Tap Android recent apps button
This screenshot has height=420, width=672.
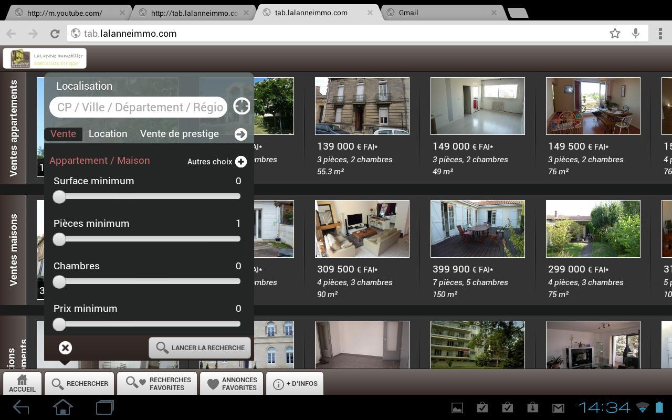(105, 407)
